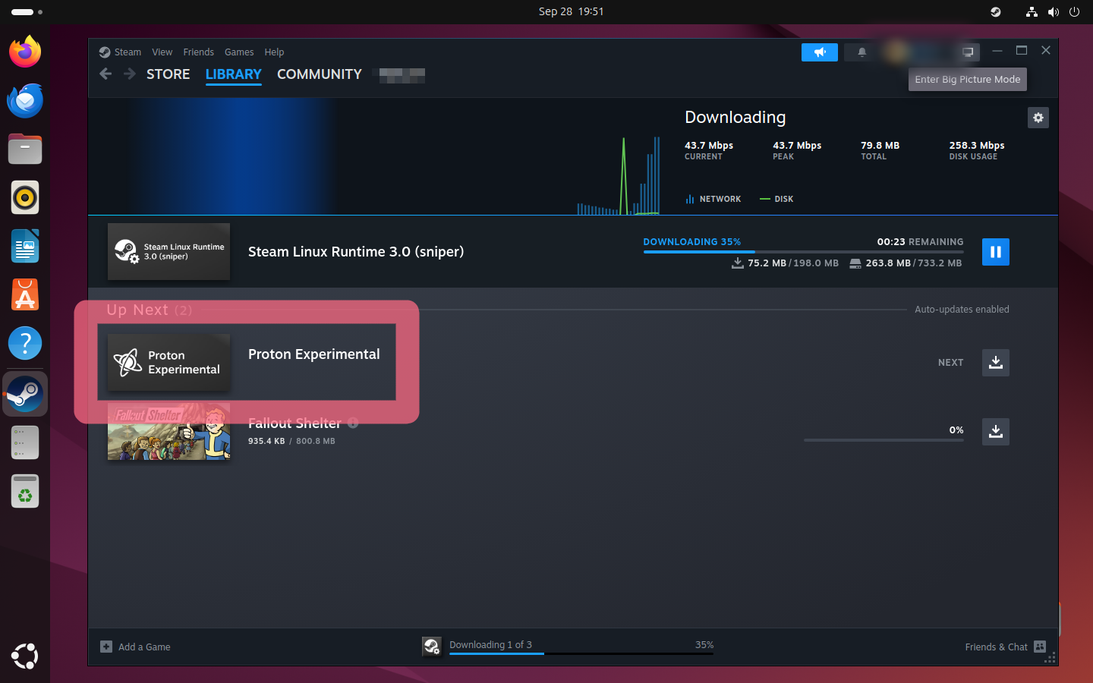Pause the Steam Linux Runtime download
The height and width of the screenshot is (683, 1093).
pyautogui.click(x=995, y=252)
